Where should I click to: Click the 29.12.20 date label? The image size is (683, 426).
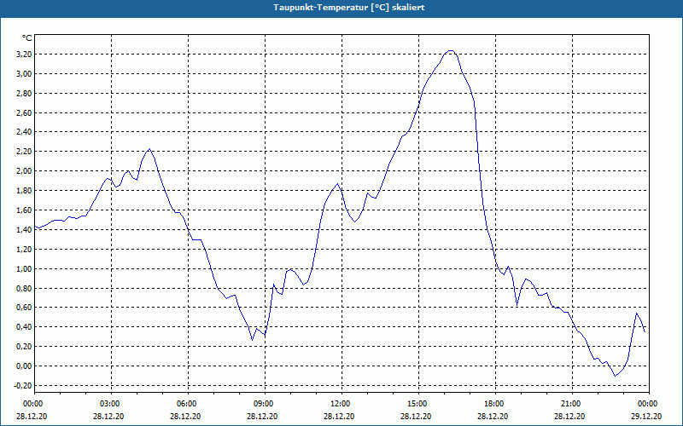pyautogui.click(x=646, y=416)
